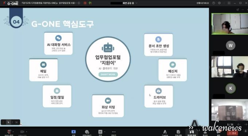
Task: Click the '화상 미팅' card
Action: (108, 106)
